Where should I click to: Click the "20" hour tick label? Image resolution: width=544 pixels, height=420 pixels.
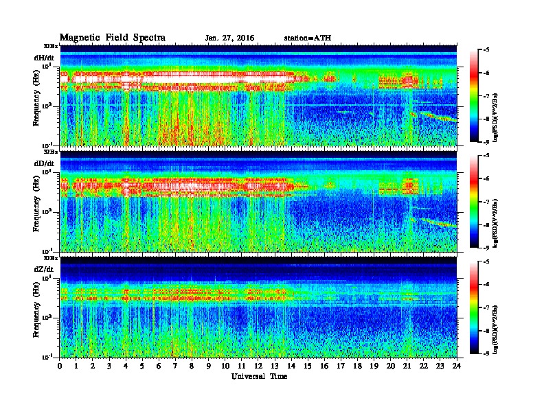coord(390,366)
